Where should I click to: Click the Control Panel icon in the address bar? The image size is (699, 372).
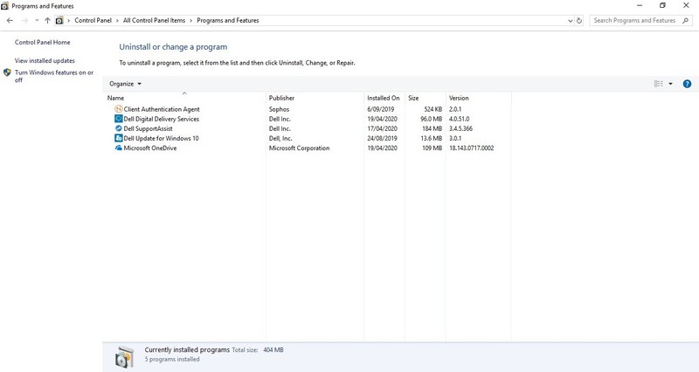[59, 20]
